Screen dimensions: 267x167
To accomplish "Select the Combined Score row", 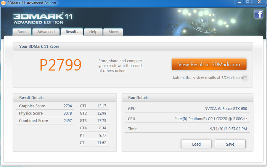I will tap(45, 120).
